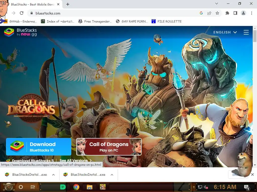257x192 pixels.
Task: View site info via the lock icon
Action: point(32,13)
